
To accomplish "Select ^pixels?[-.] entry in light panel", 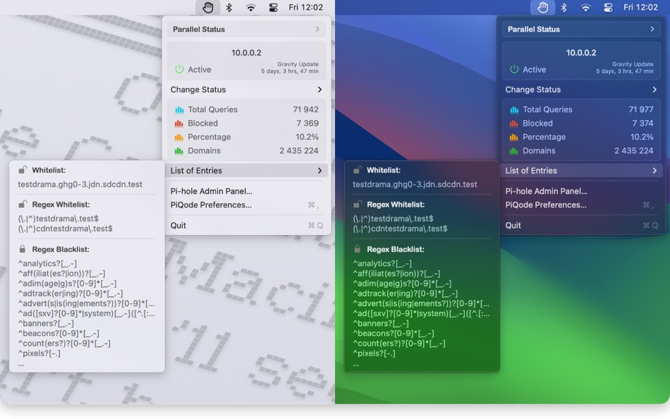I will (39, 353).
